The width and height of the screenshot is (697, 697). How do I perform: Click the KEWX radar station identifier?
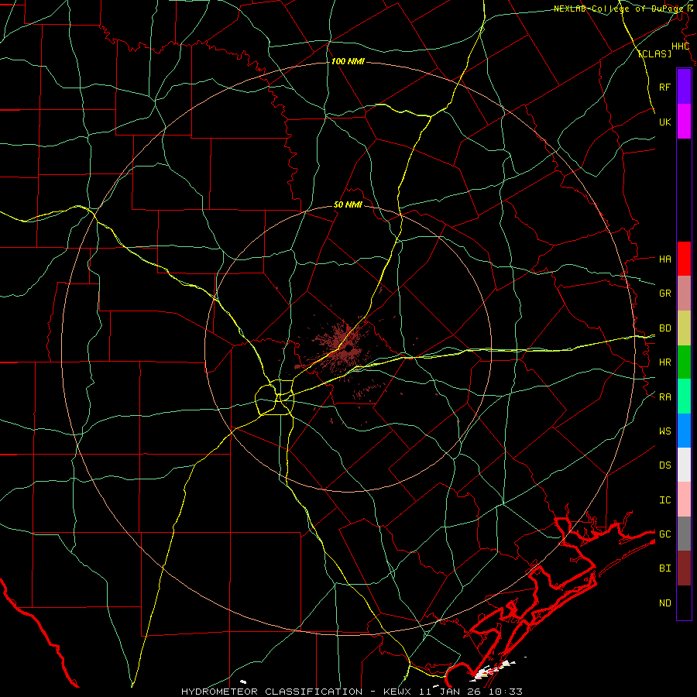397,692
